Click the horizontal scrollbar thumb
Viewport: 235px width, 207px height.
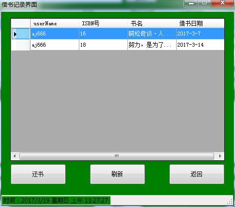117,156
